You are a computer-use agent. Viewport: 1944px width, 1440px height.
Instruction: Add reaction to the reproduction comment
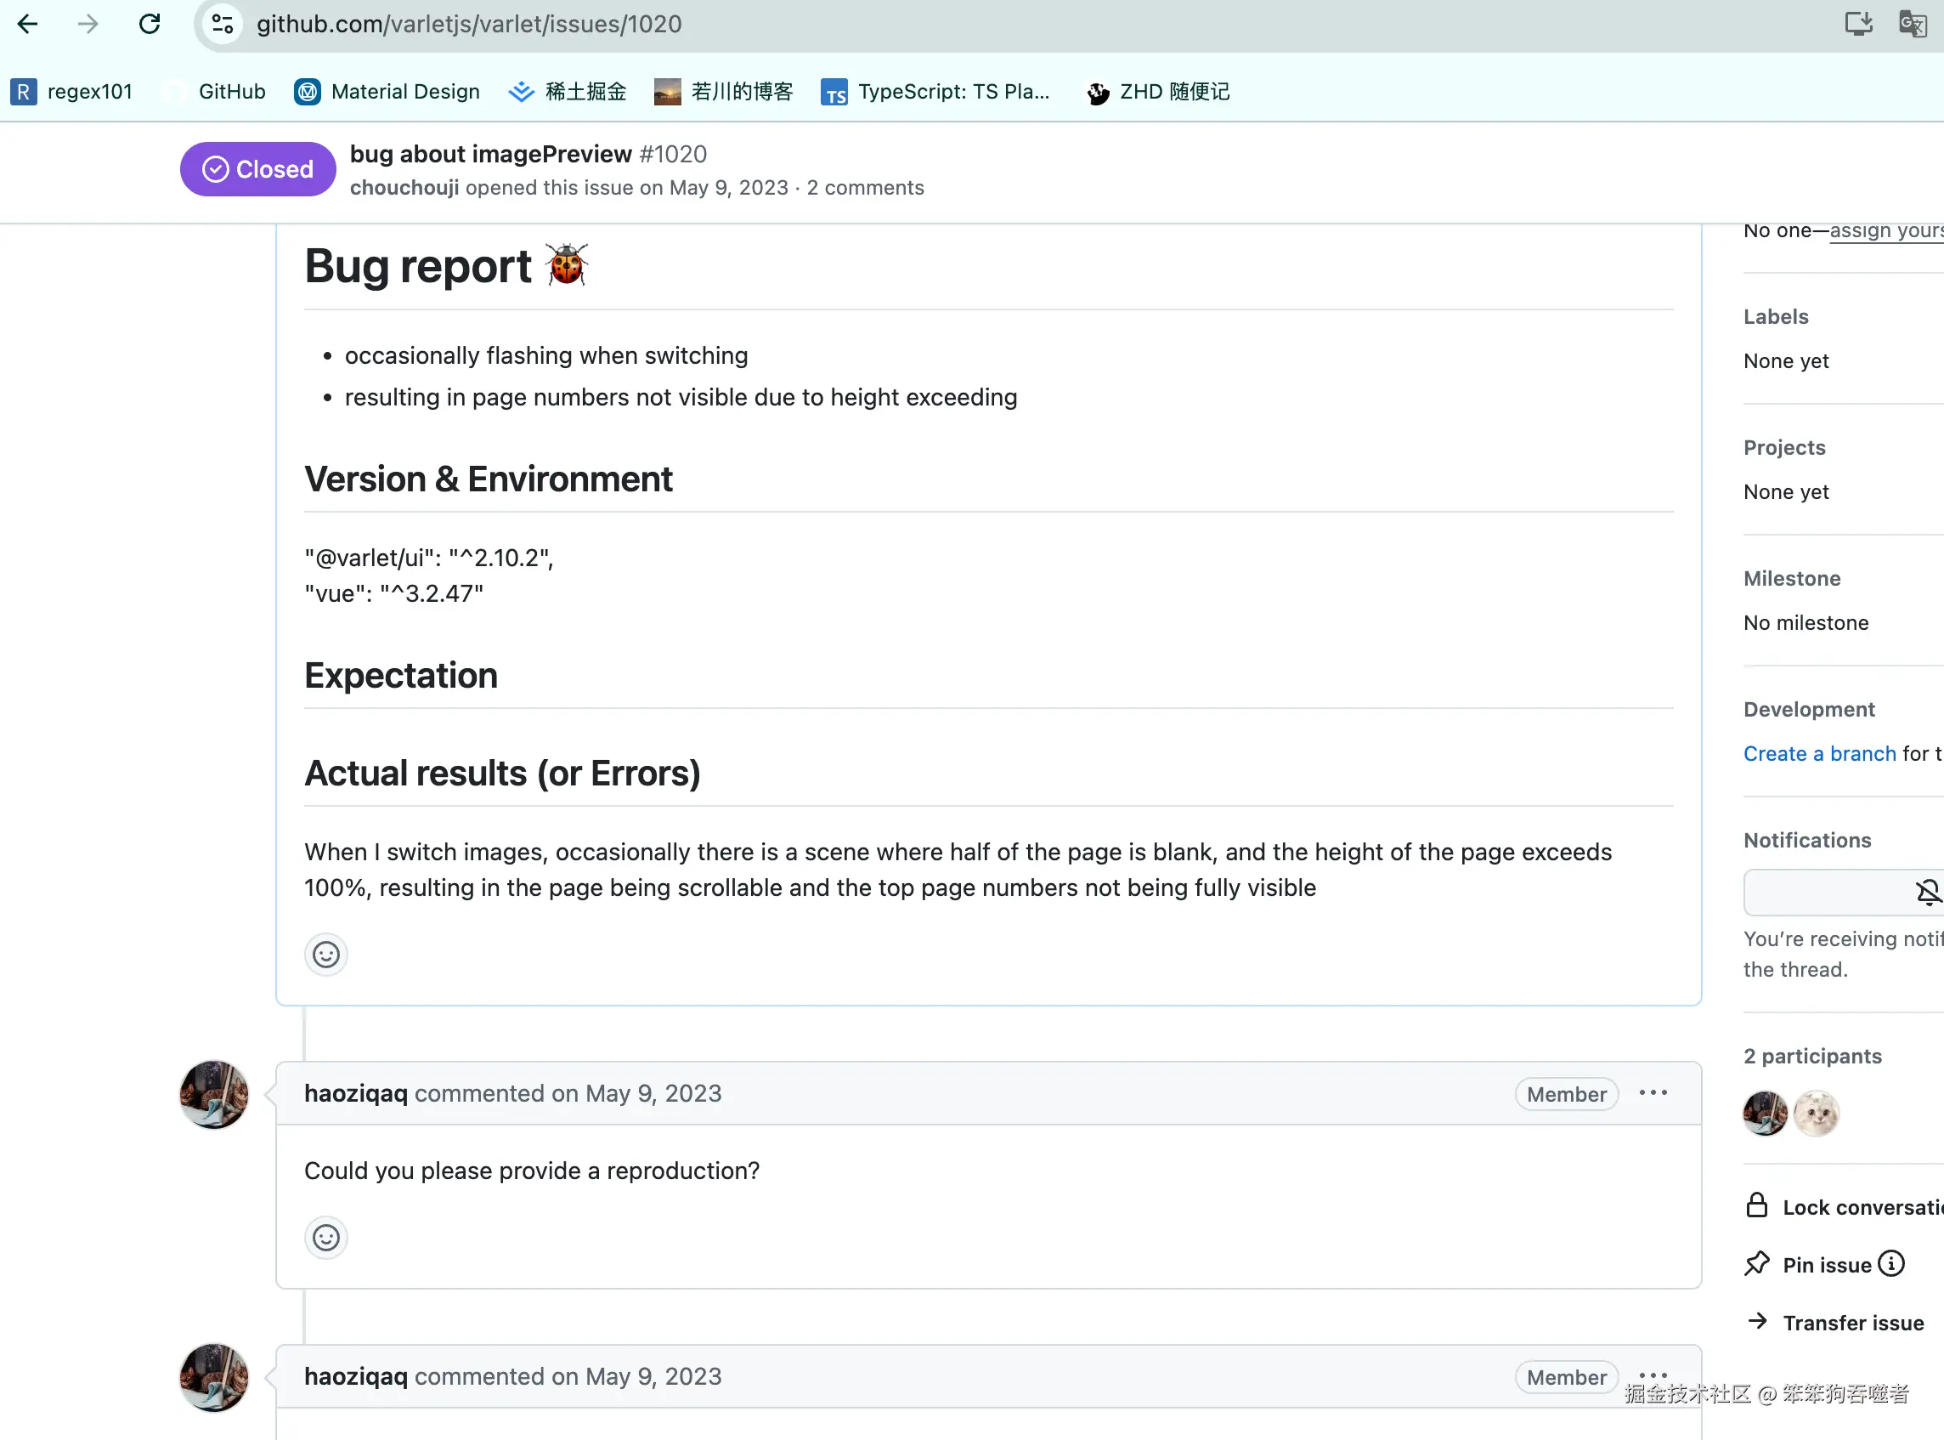326,1237
